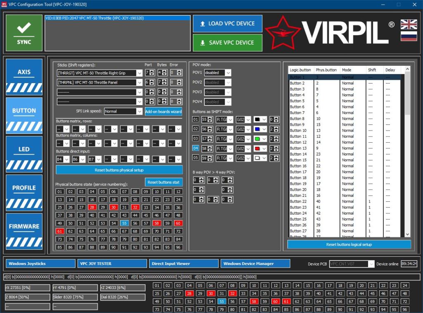423x313 pixels.
Task: Switch to the BUTTON section
Action: pyautogui.click(x=24, y=110)
